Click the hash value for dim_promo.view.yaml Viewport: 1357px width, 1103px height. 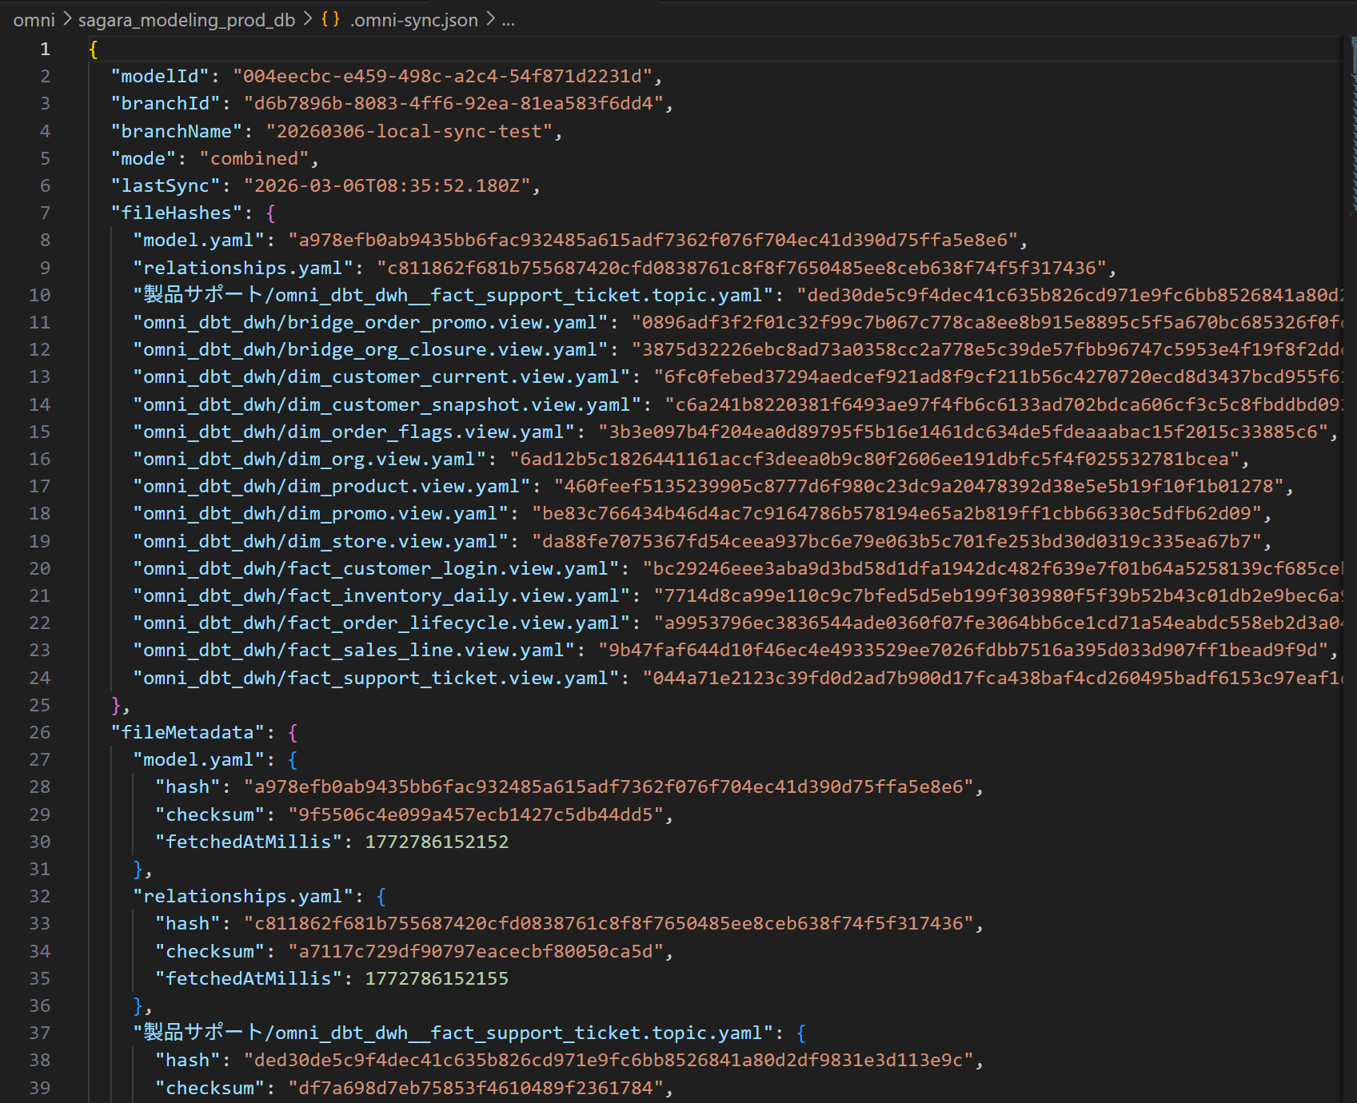(897, 514)
